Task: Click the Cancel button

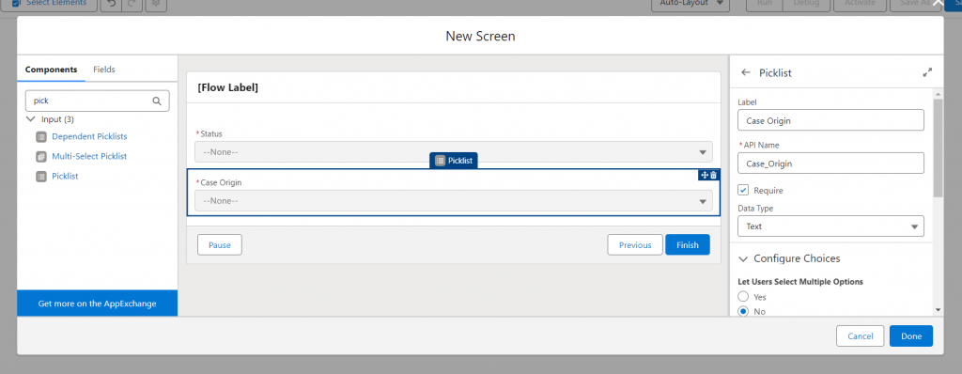Action: (x=861, y=335)
